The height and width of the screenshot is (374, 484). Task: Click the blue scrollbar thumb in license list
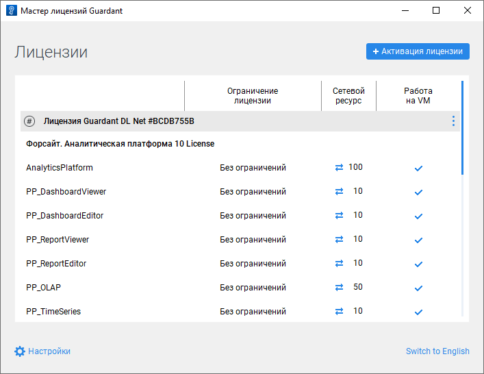(463, 128)
